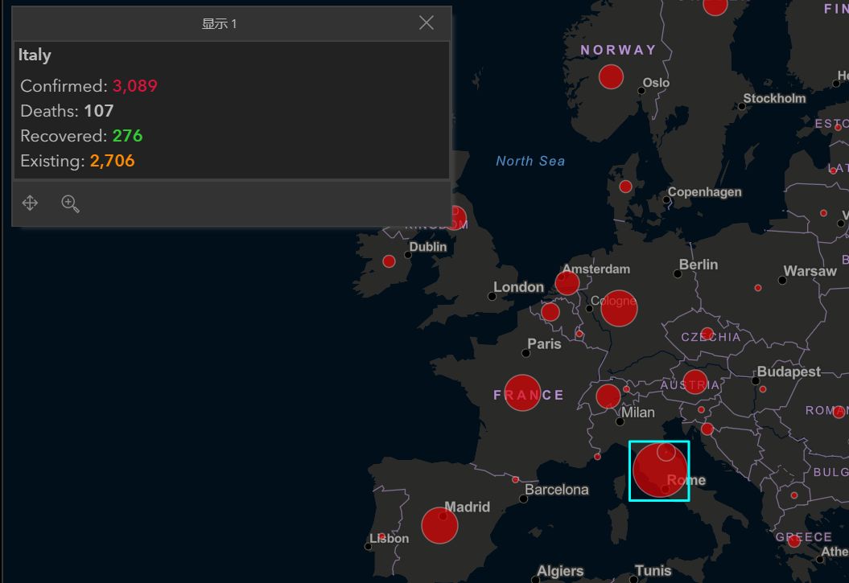Screen dimensions: 849x583
Task: Click the zoom-to magnifier icon in popup
Action: coord(71,203)
